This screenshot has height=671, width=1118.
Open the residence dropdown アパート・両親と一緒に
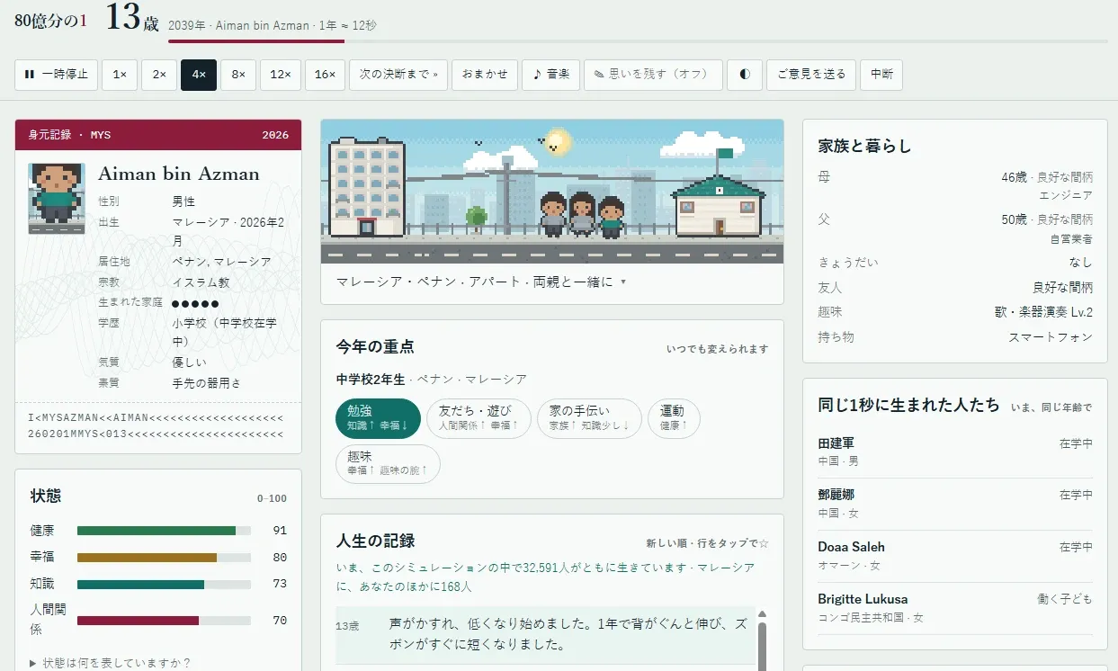coord(481,282)
